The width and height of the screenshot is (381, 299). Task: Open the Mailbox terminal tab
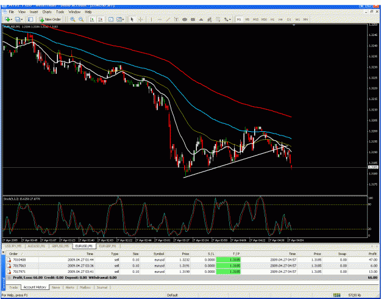85,287
